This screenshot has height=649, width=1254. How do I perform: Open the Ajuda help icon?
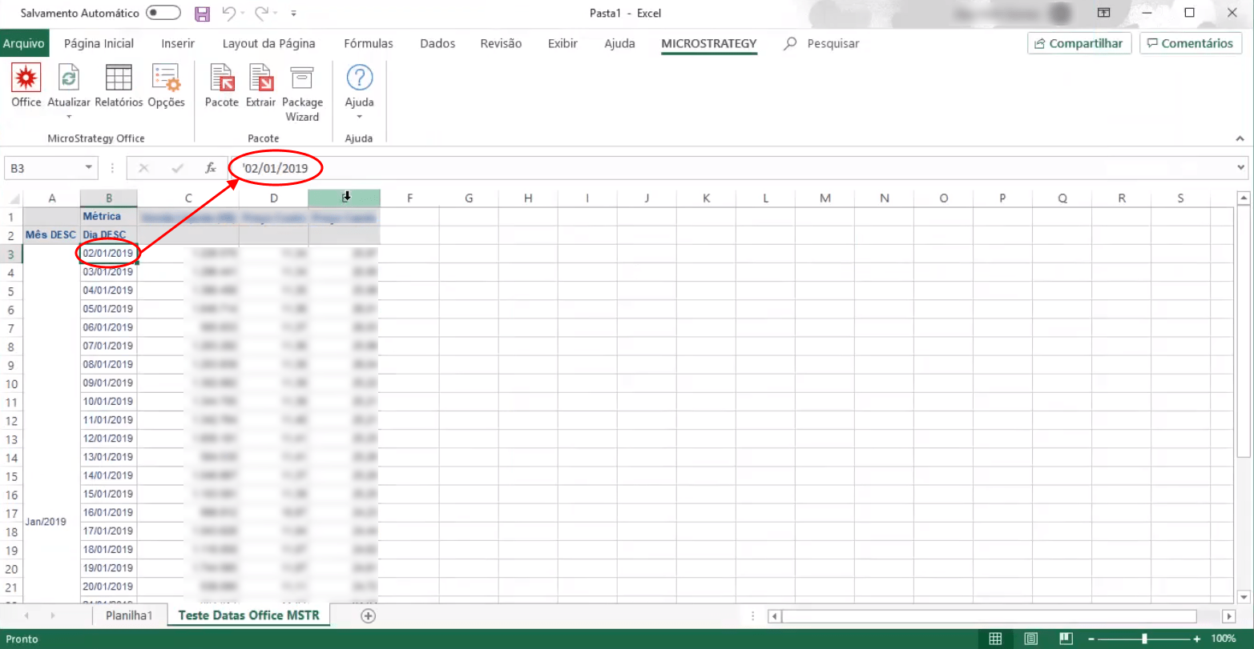[359, 78]
